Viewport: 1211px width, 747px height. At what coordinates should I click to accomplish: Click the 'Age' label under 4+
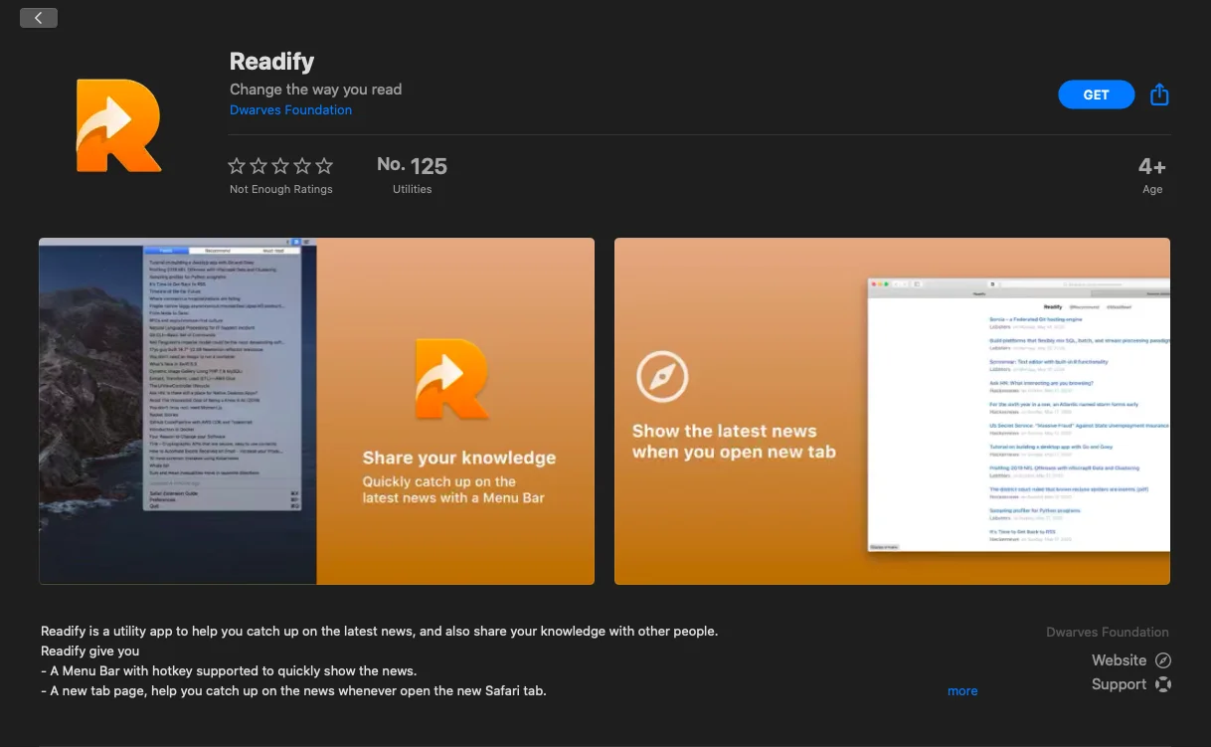click(1152, 189)
